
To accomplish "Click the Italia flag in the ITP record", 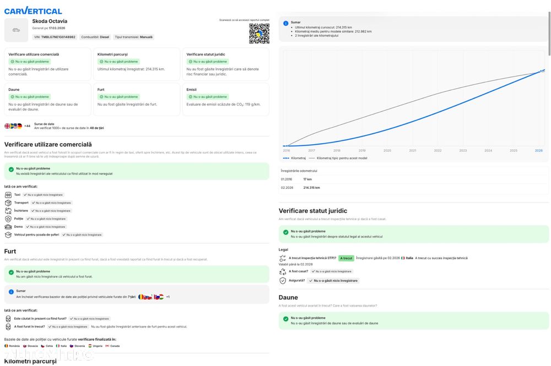I will pos(403,258).
